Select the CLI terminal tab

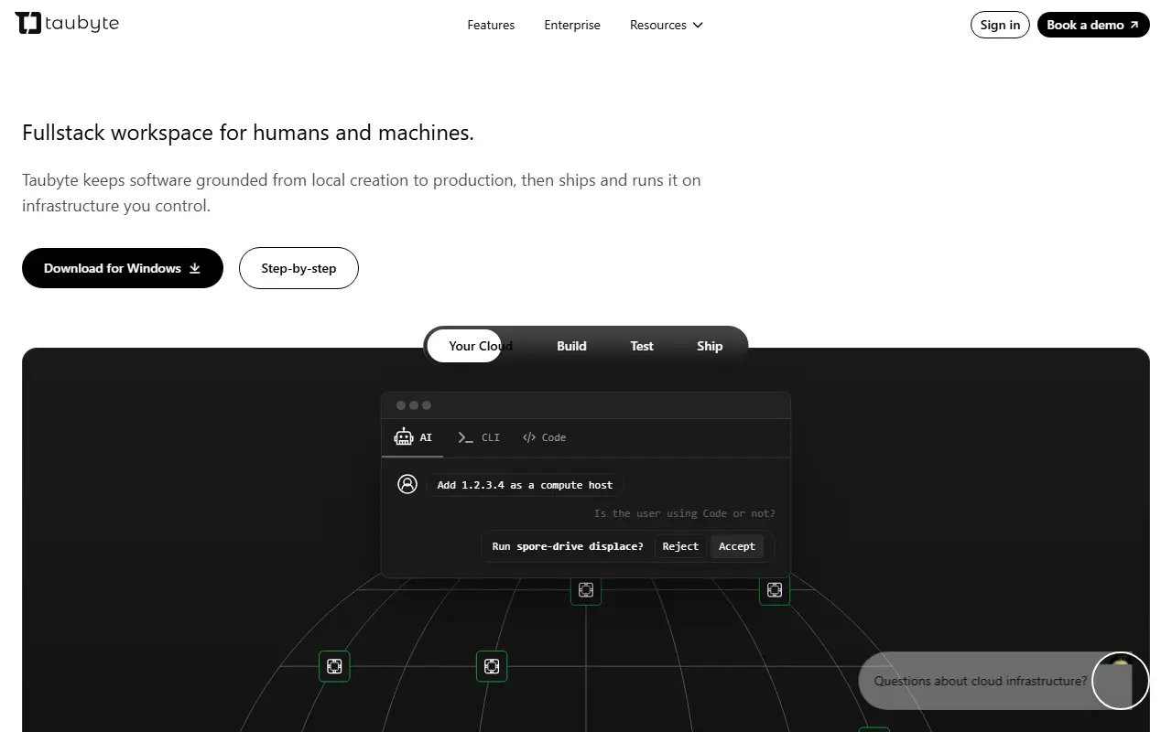[479, 437]
